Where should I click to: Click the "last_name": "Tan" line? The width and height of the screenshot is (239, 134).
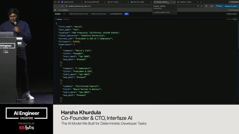pyautogui.click(x=69, y=30)
